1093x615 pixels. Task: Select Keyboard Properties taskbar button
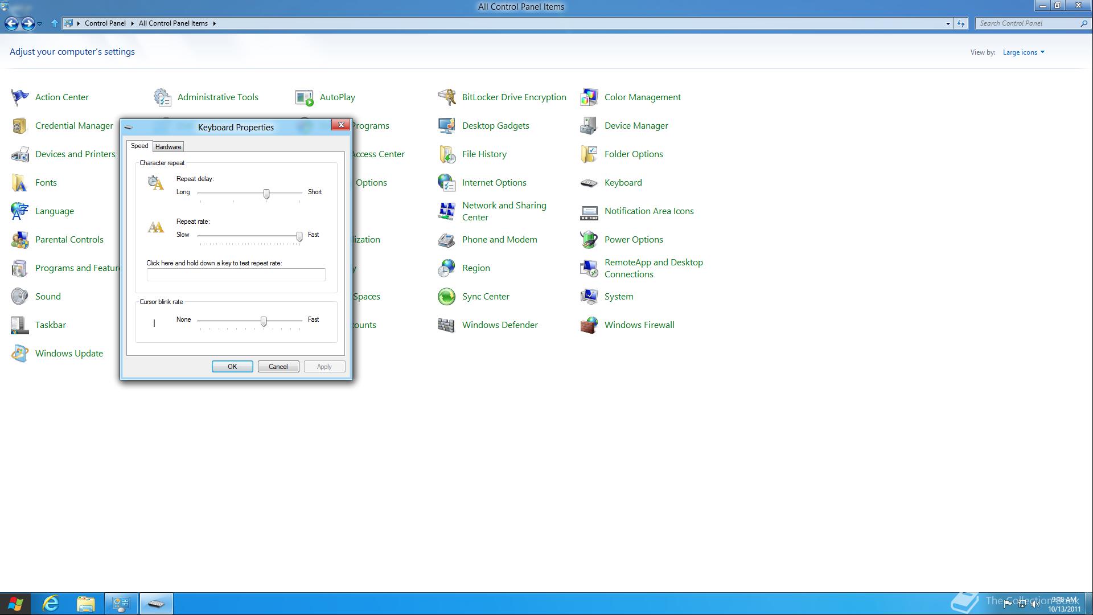(156, 604)
